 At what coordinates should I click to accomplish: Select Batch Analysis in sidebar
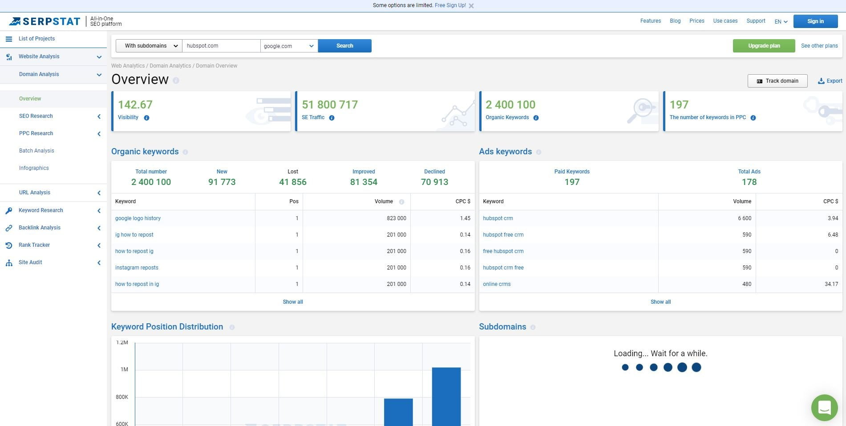coord(36,151)
